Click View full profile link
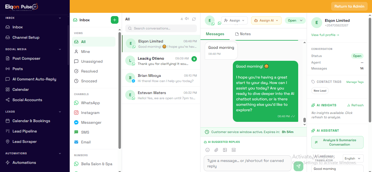 [325, 35]
